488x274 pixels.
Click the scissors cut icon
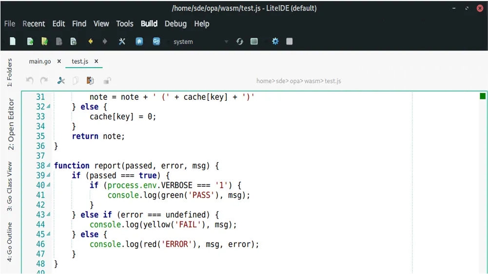[x=61, y=81]
